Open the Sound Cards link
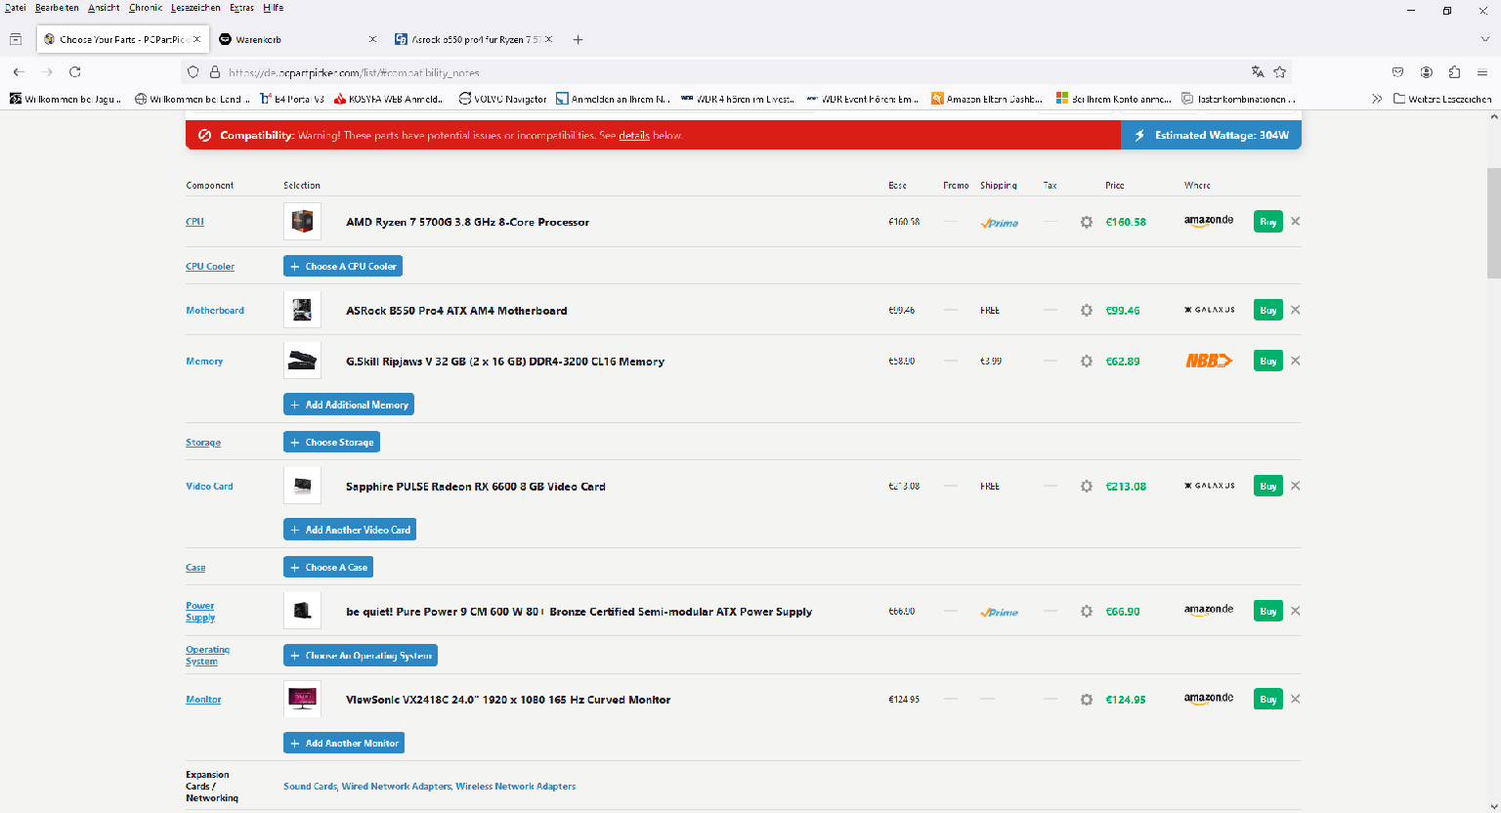This screenshot has height=813, width=1501. coord(310,787)
